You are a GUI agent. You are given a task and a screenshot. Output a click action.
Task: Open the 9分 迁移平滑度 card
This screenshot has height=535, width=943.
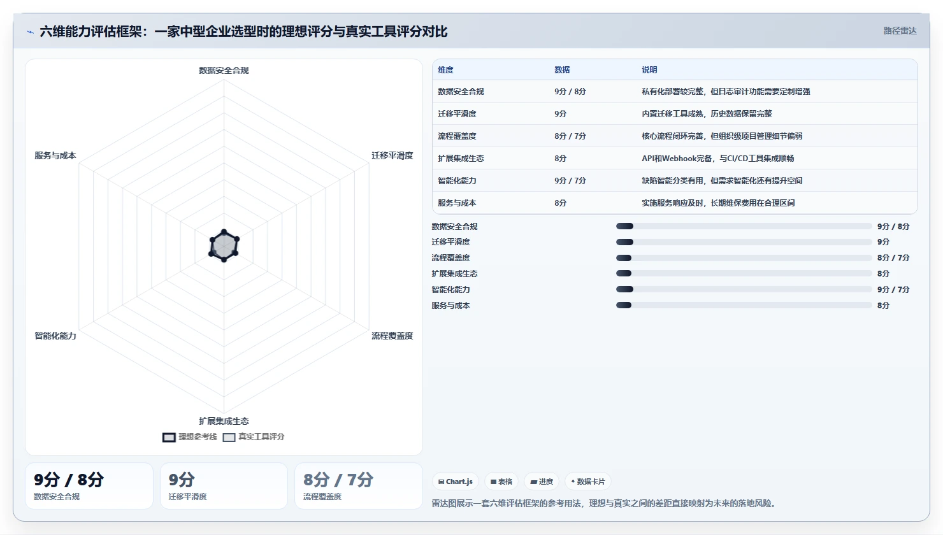(224, 486)
